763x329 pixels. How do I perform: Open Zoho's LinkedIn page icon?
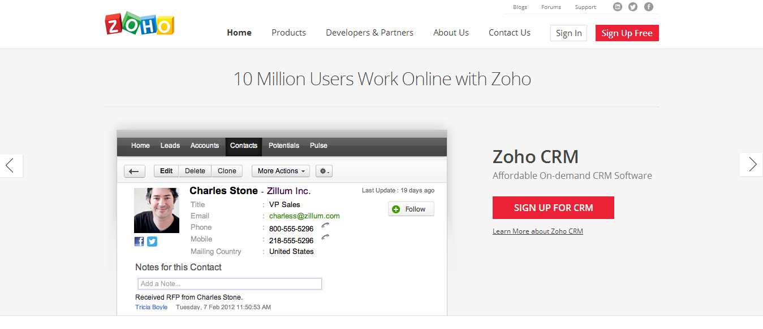(x=618, y=7)
